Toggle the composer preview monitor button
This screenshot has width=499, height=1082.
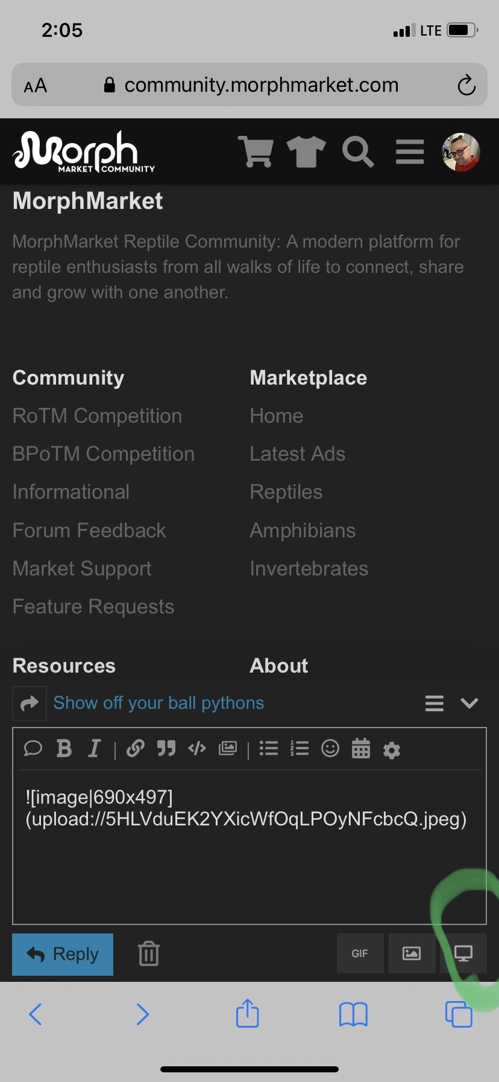(463, 953)
